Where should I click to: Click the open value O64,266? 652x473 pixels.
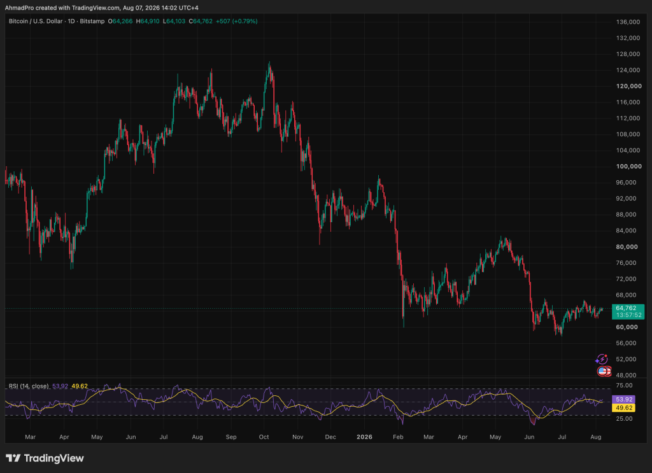coord(120,21)
